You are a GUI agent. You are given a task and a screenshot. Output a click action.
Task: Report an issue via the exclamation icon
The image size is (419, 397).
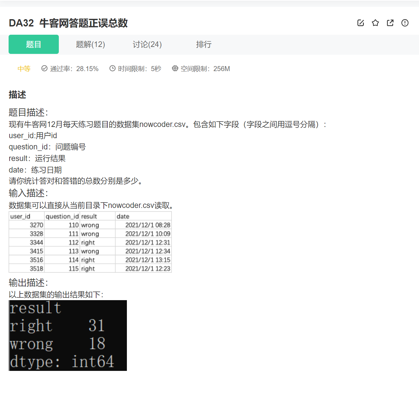[405, 23]
